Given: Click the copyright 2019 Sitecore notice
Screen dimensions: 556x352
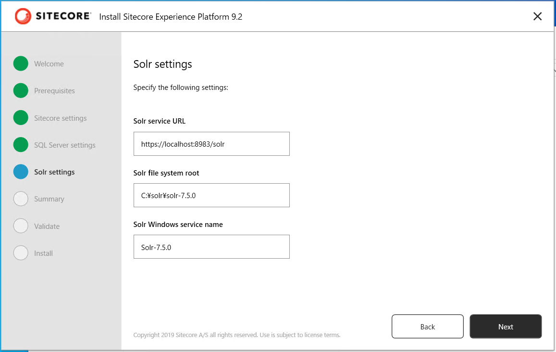Looking at the screenshot, I should [237, 335].
